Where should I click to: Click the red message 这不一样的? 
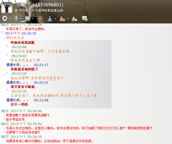point(19,105)
